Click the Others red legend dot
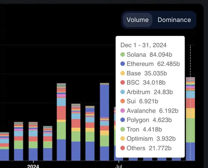Viewport: 208px width, 168px height. click(x=123, y=148)
